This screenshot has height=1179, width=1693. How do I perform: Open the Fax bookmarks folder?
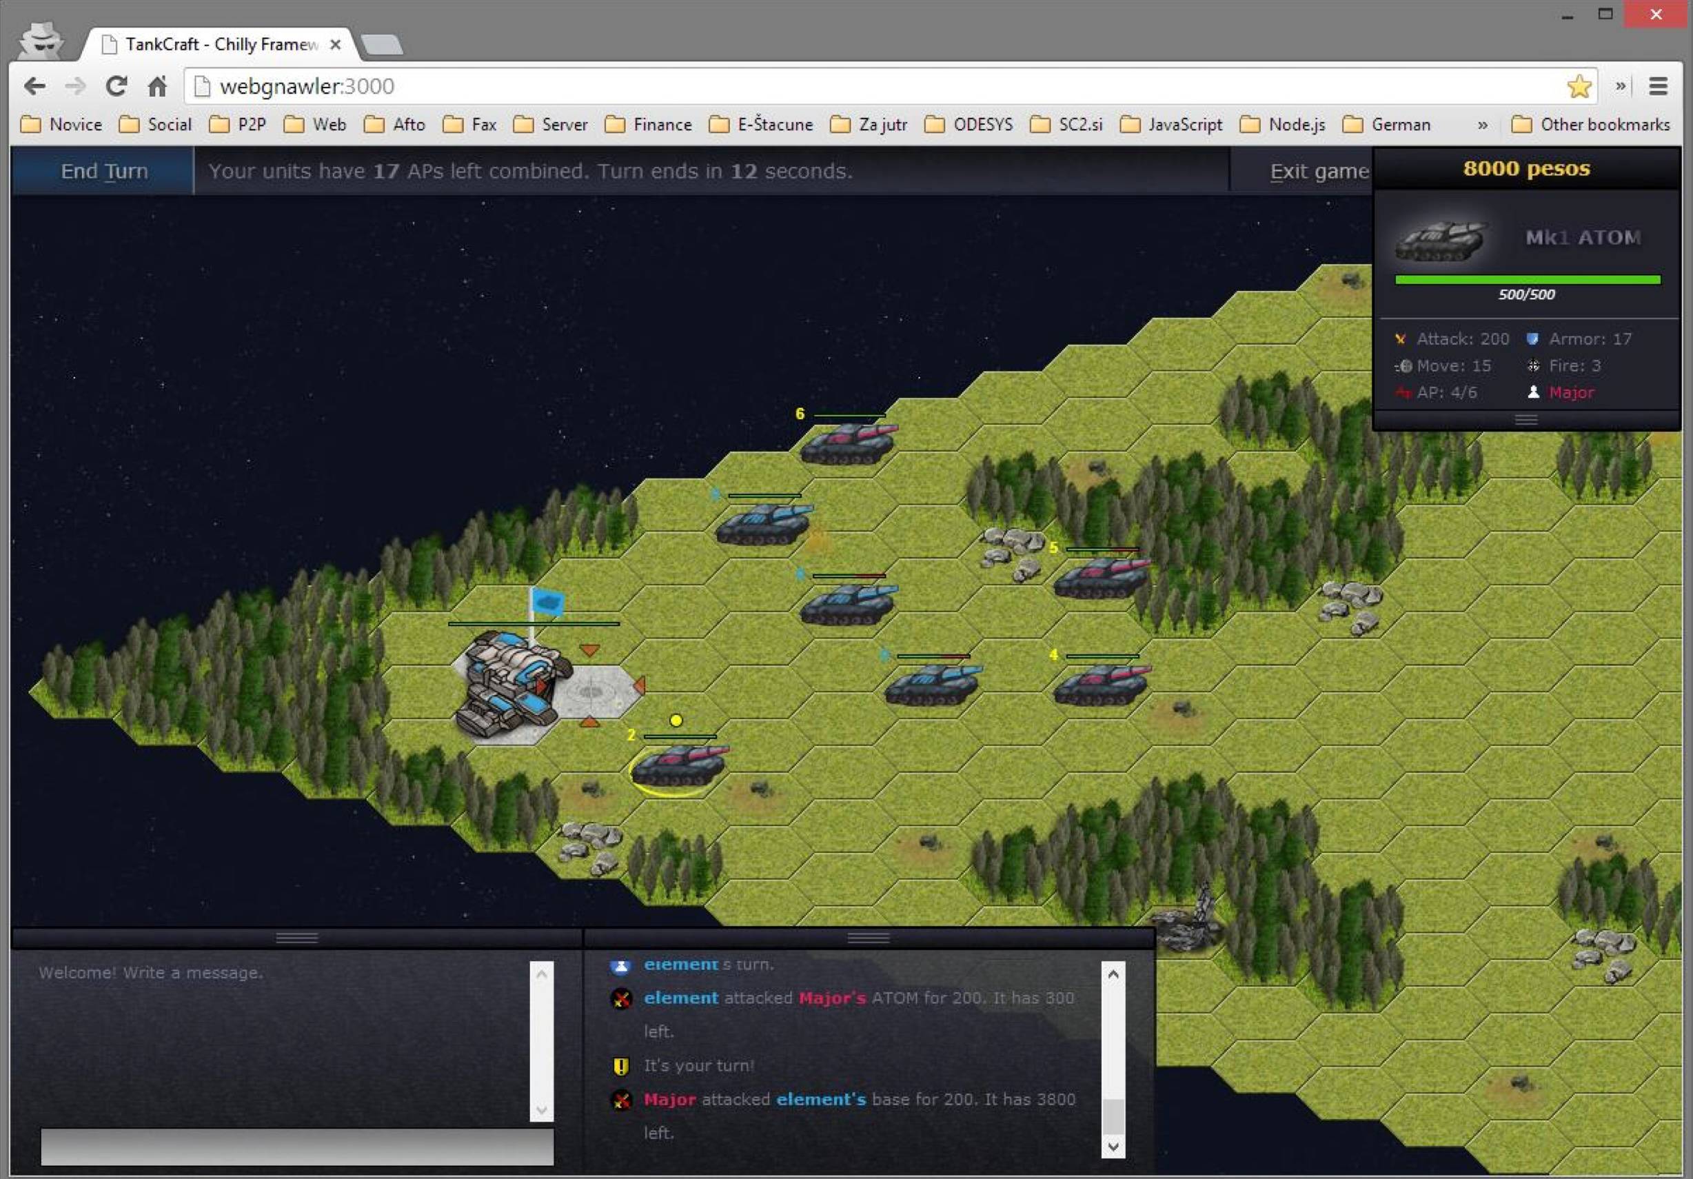pyautogui.click(x=469, y=125)
